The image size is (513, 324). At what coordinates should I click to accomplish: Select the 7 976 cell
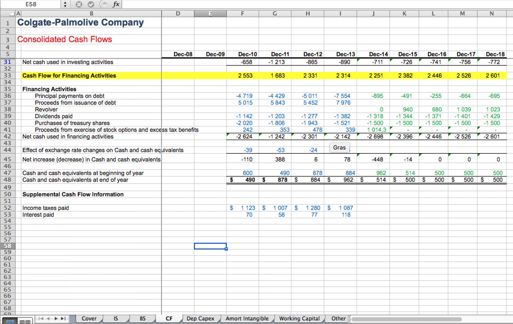(x=340, y=102)
